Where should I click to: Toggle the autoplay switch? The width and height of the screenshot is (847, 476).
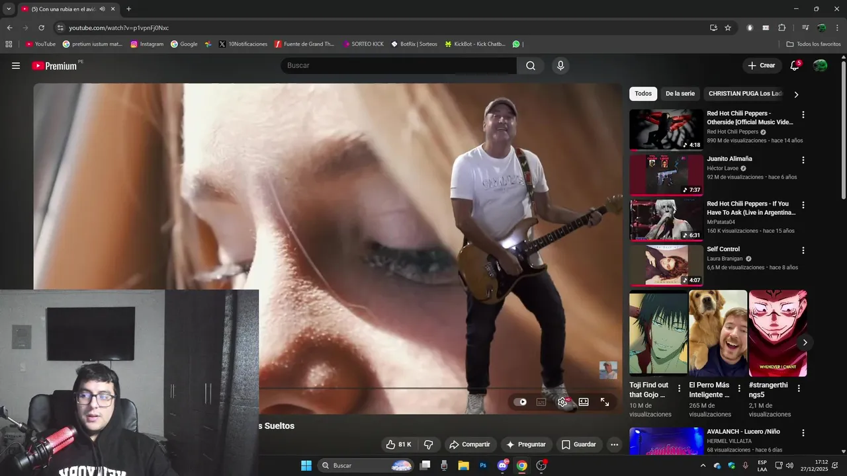(520, 401)
